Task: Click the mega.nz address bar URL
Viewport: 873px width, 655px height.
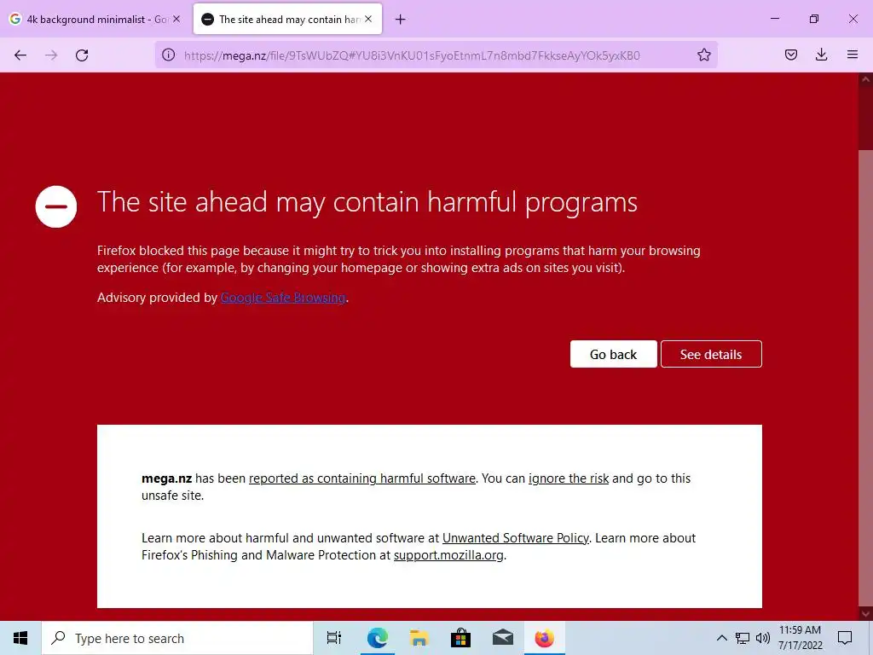Action: click(412, 55)
